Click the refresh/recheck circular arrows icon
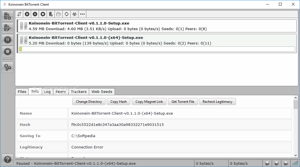This screenshot has width=300, height=167. tap(67, 14)
